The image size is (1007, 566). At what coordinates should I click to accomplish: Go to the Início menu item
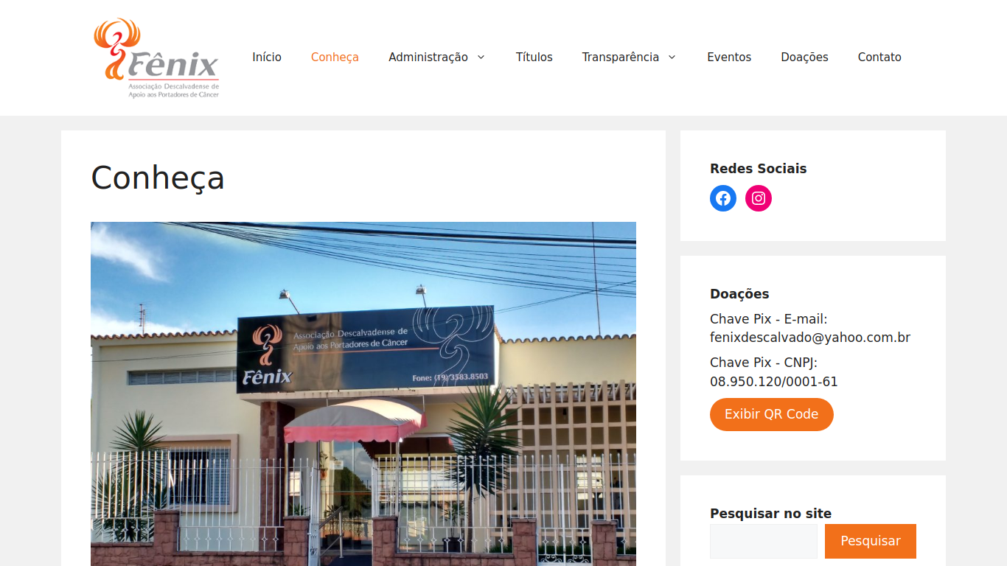pos(267,57)
